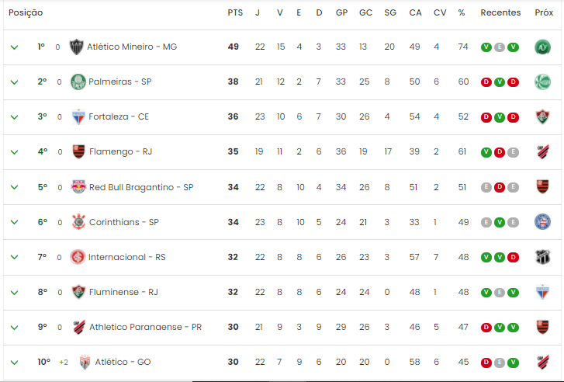Screen dimensions: 564x382
Task: Expand the Fluminense row chevron
Action: pos(15,293)
